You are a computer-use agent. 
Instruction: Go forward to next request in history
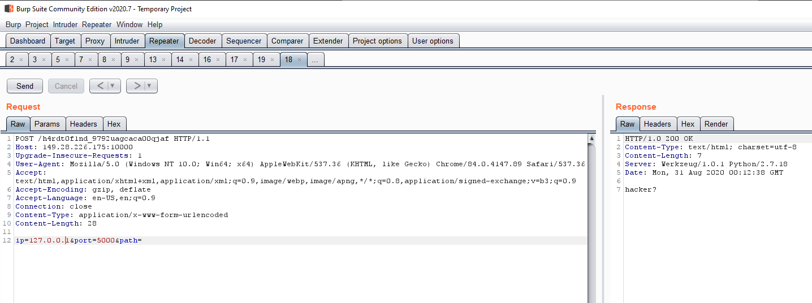pos(136,86)
